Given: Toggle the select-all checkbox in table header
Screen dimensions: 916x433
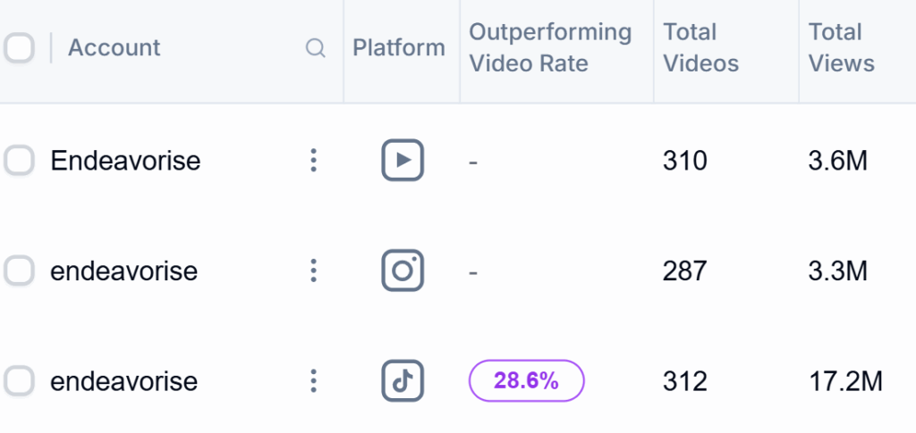Looking at the screenshot, I should pyautogui.click(x=18, y=48).
